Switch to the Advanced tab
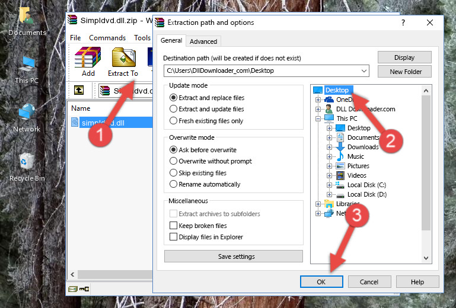 click(x=203, y=41)
